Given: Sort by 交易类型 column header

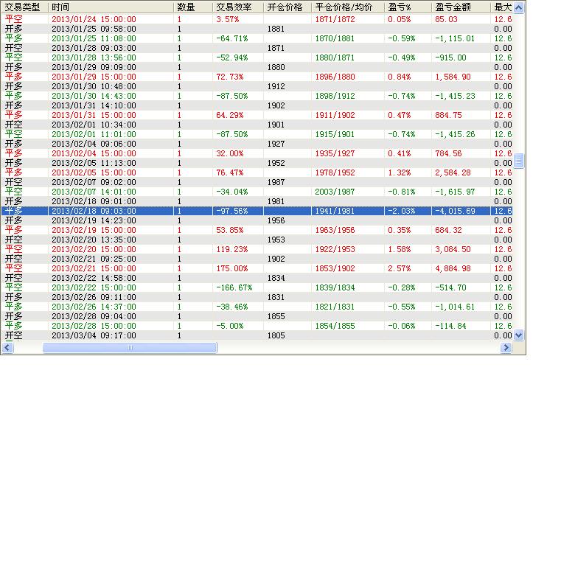Looking at the screenshot, I should (x=24, y=7).
